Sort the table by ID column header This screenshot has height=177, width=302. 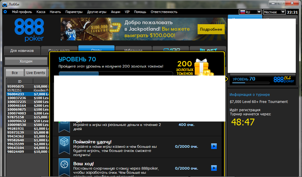tap(20, 81)
